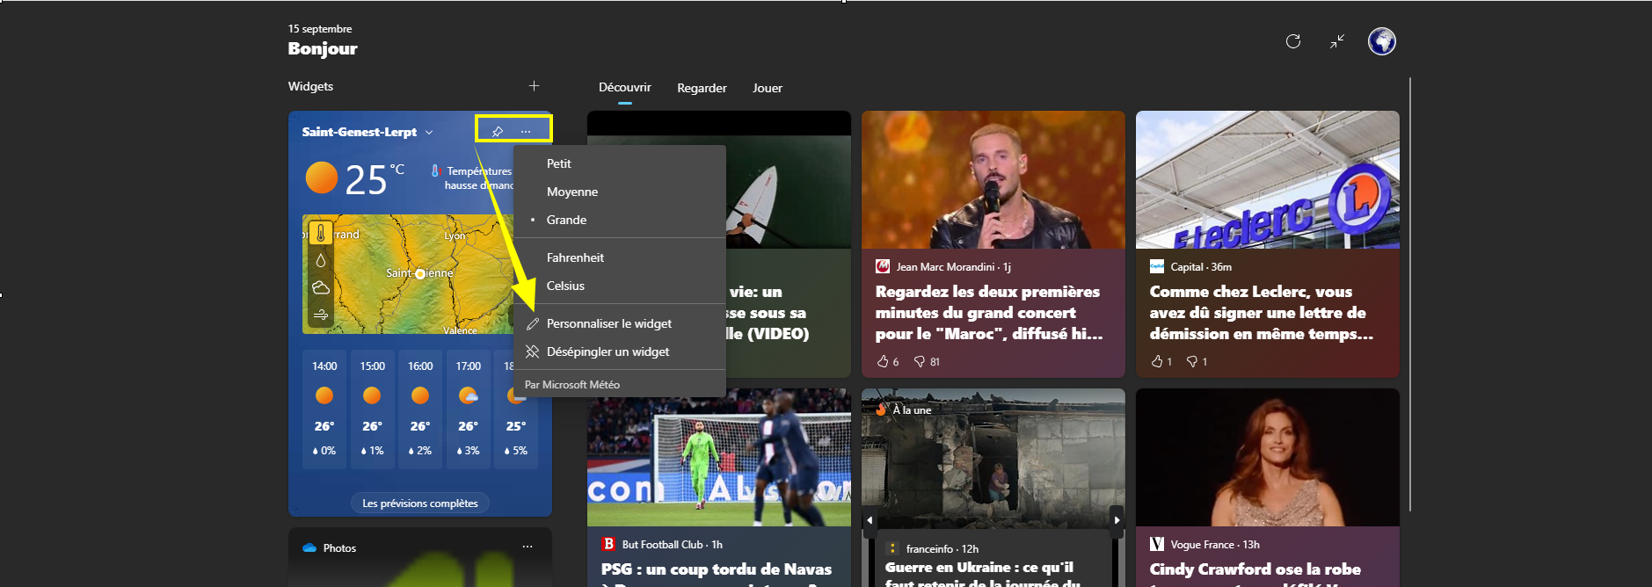Go to next headline slide
The image size is (1652, 587).
tap(1117, 520)
